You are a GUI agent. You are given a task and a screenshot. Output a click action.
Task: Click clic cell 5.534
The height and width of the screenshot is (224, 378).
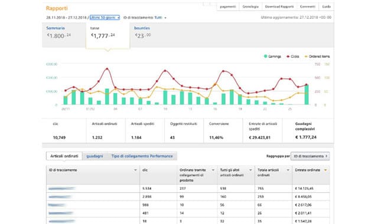tap(147, 189)
